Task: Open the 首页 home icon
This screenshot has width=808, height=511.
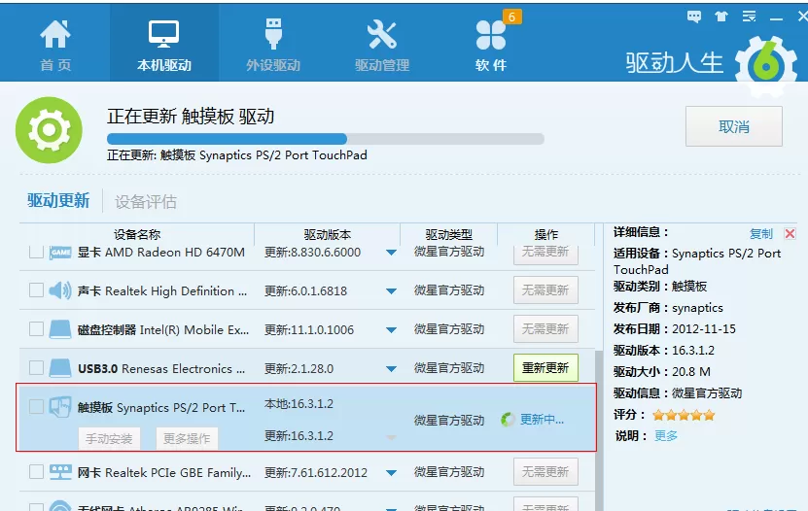Action: tap(55, 34)
